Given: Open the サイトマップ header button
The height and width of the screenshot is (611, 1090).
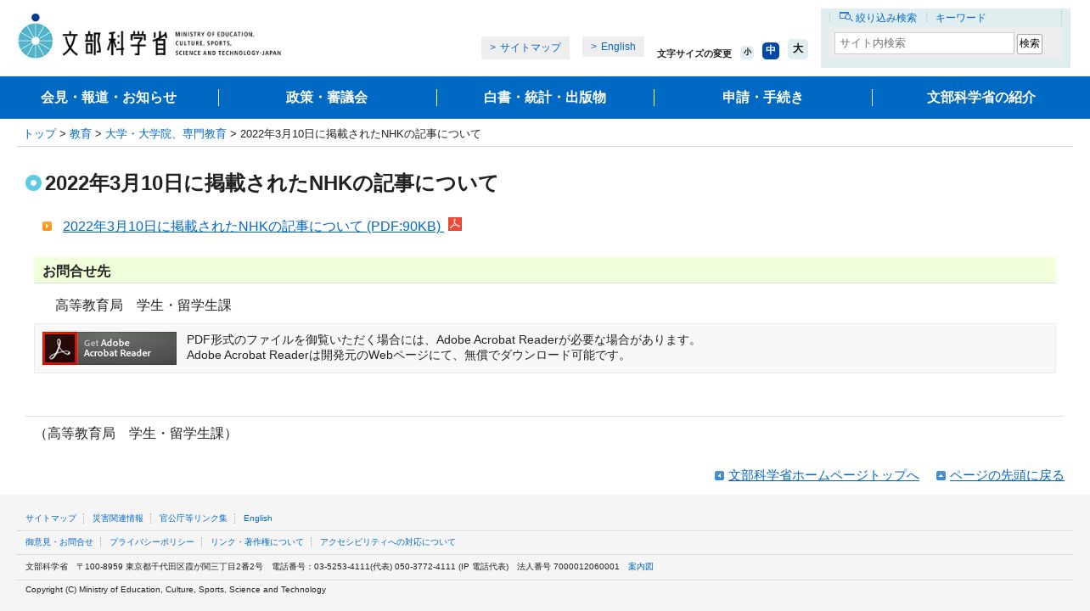Looking at the screenshot, I should point(525,48).
